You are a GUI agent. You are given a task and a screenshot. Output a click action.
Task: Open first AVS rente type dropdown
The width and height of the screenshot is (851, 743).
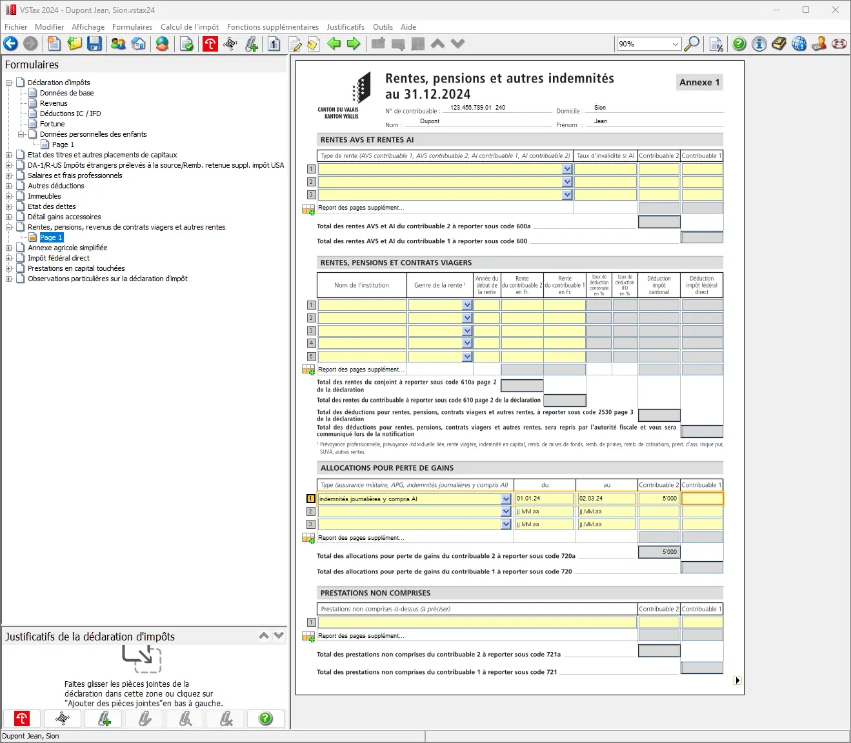(x=567, y=169)
